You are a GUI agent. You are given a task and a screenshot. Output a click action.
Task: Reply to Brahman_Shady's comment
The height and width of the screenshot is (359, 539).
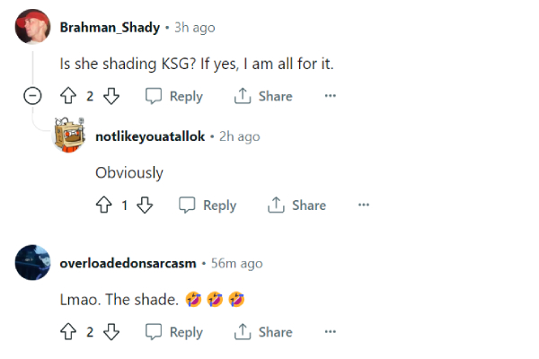(x=174, y=96)
